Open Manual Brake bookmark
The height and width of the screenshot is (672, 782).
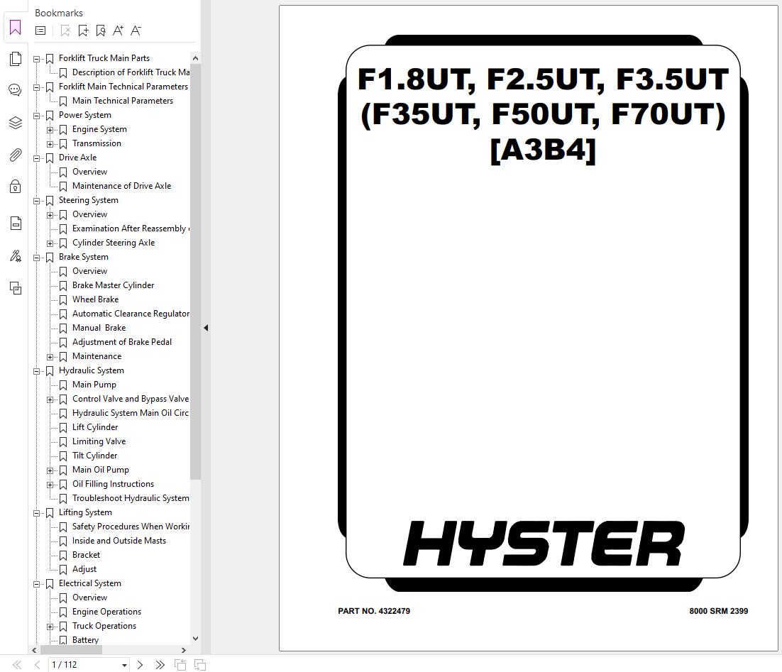tap(99, 328)
